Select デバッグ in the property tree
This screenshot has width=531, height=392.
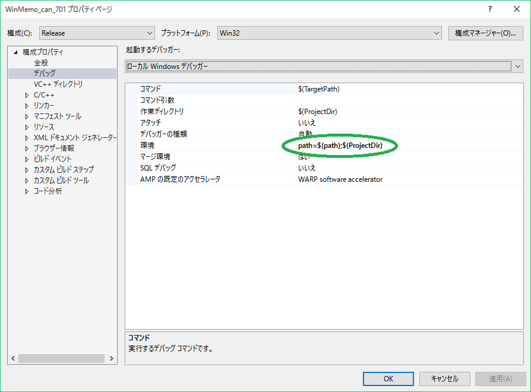tap(45, 74)
